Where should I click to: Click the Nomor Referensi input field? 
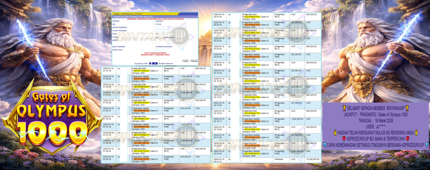170,28
